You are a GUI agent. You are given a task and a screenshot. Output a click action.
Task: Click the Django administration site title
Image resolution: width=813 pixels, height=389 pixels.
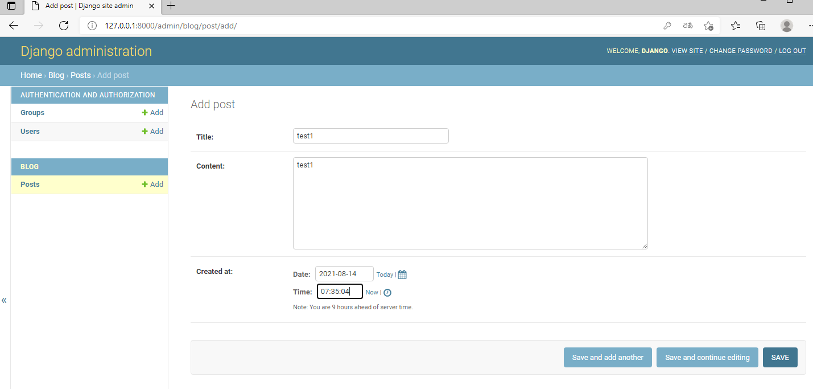[x=86, y=51]
